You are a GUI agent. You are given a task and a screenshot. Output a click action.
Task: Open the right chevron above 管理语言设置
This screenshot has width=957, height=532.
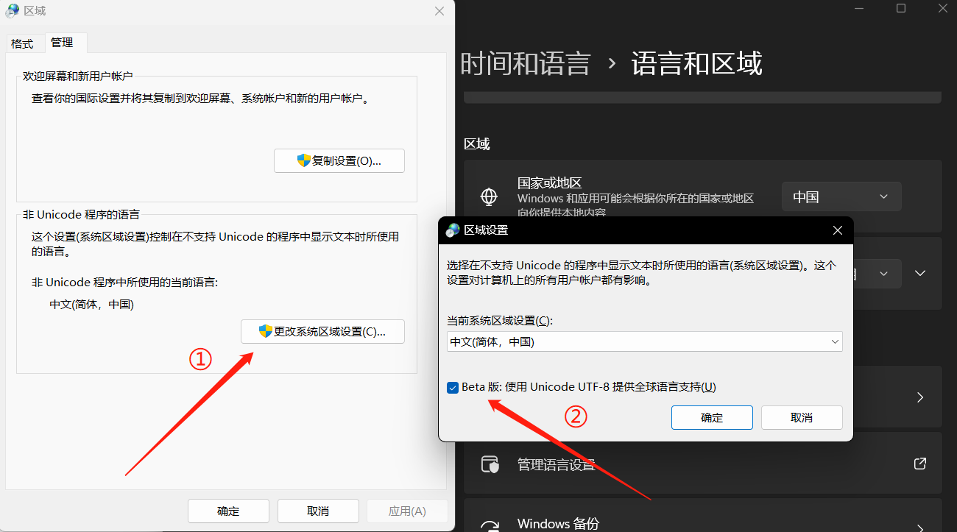[x=919, y=397]
